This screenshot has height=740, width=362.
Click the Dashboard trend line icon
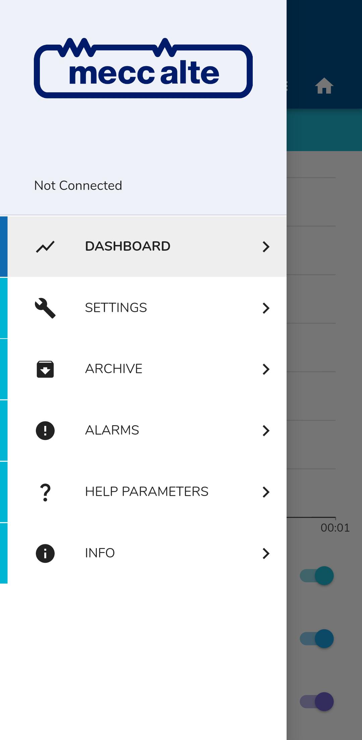[45, 247]
